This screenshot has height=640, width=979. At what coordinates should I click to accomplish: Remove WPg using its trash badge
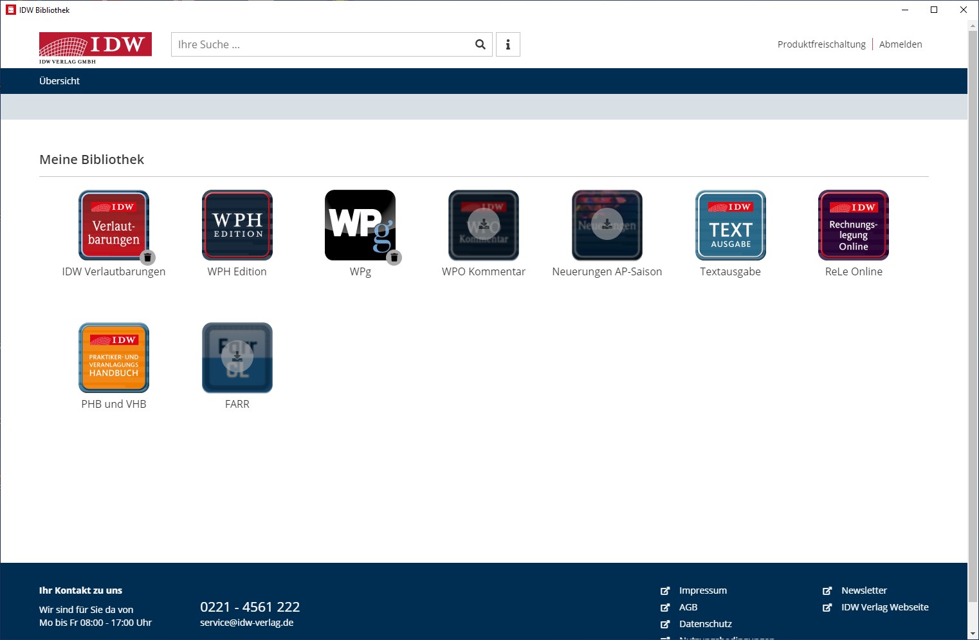click(394, 257)
